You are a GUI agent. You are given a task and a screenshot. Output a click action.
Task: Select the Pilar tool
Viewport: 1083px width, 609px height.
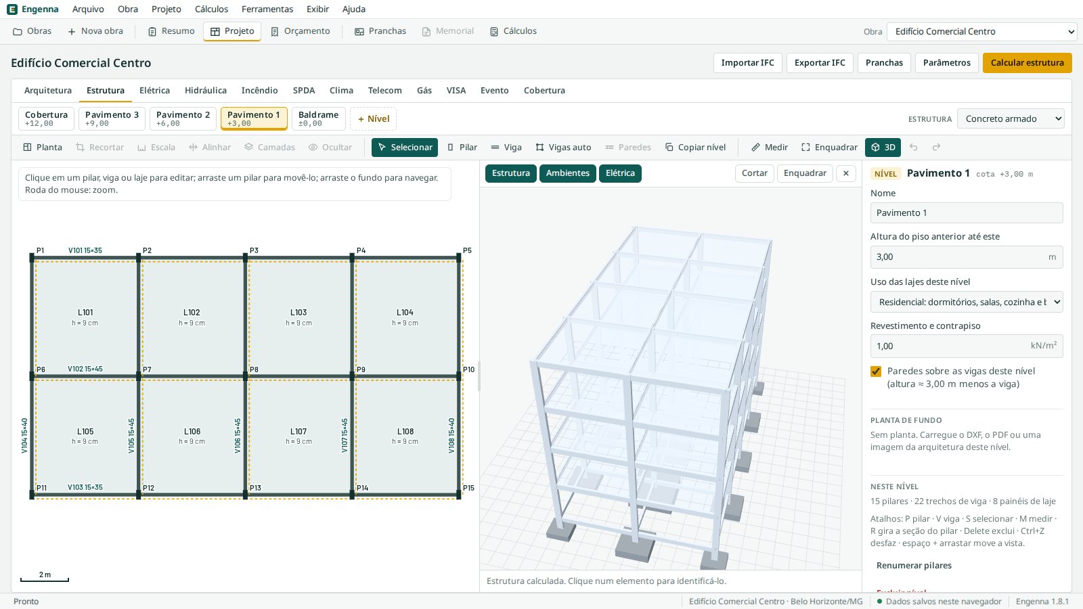point(462,148)
